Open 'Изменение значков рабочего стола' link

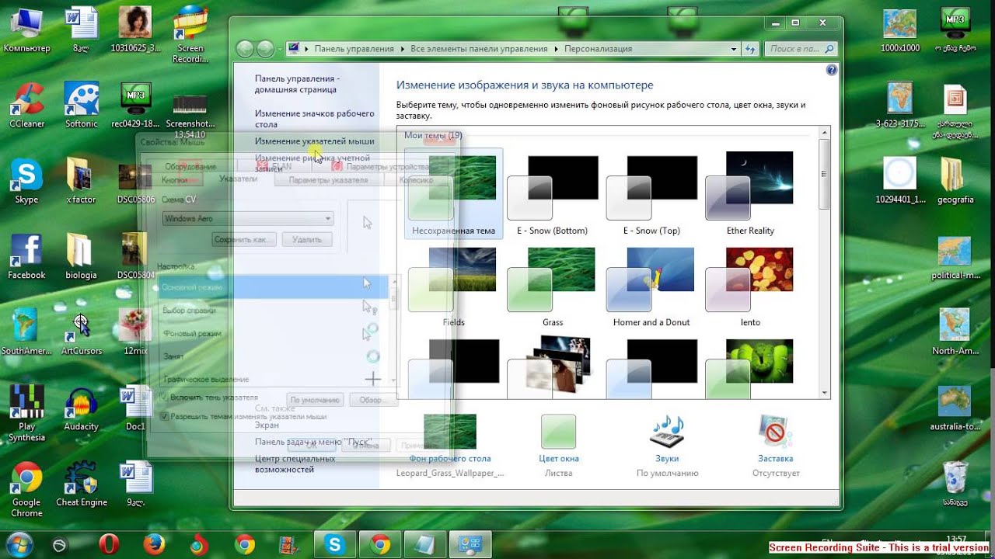[315, 119]
